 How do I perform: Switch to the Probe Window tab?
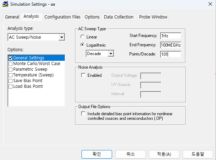point(153,17)
